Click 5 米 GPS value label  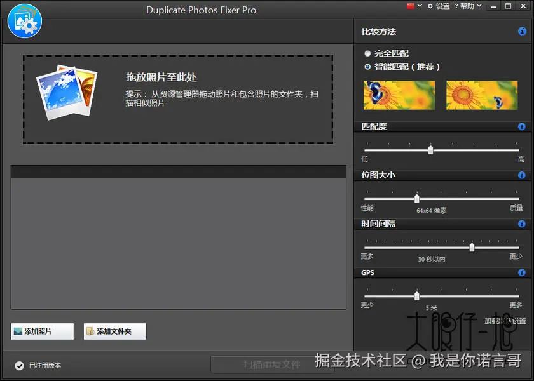coord(431,308)
